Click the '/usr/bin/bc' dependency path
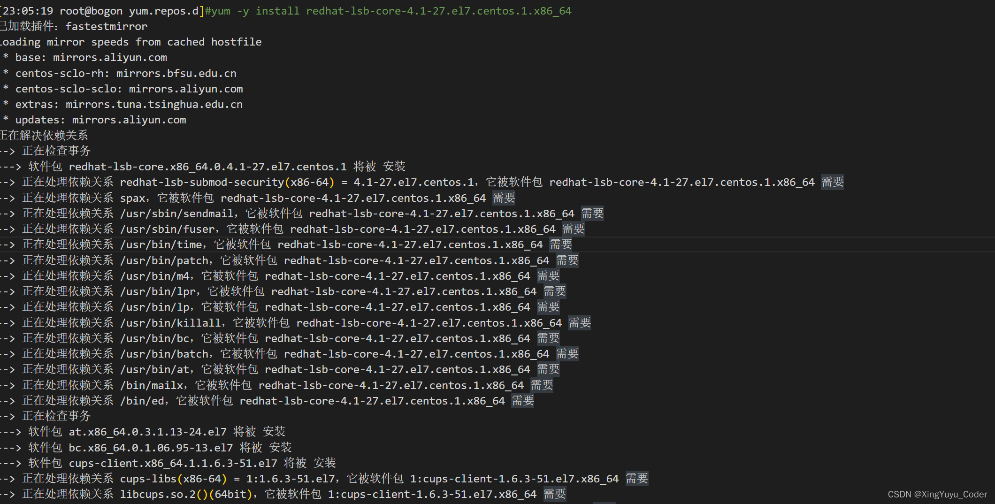Image resolution: width=995 pixels, height=504 pixels. tap(155, 338)
